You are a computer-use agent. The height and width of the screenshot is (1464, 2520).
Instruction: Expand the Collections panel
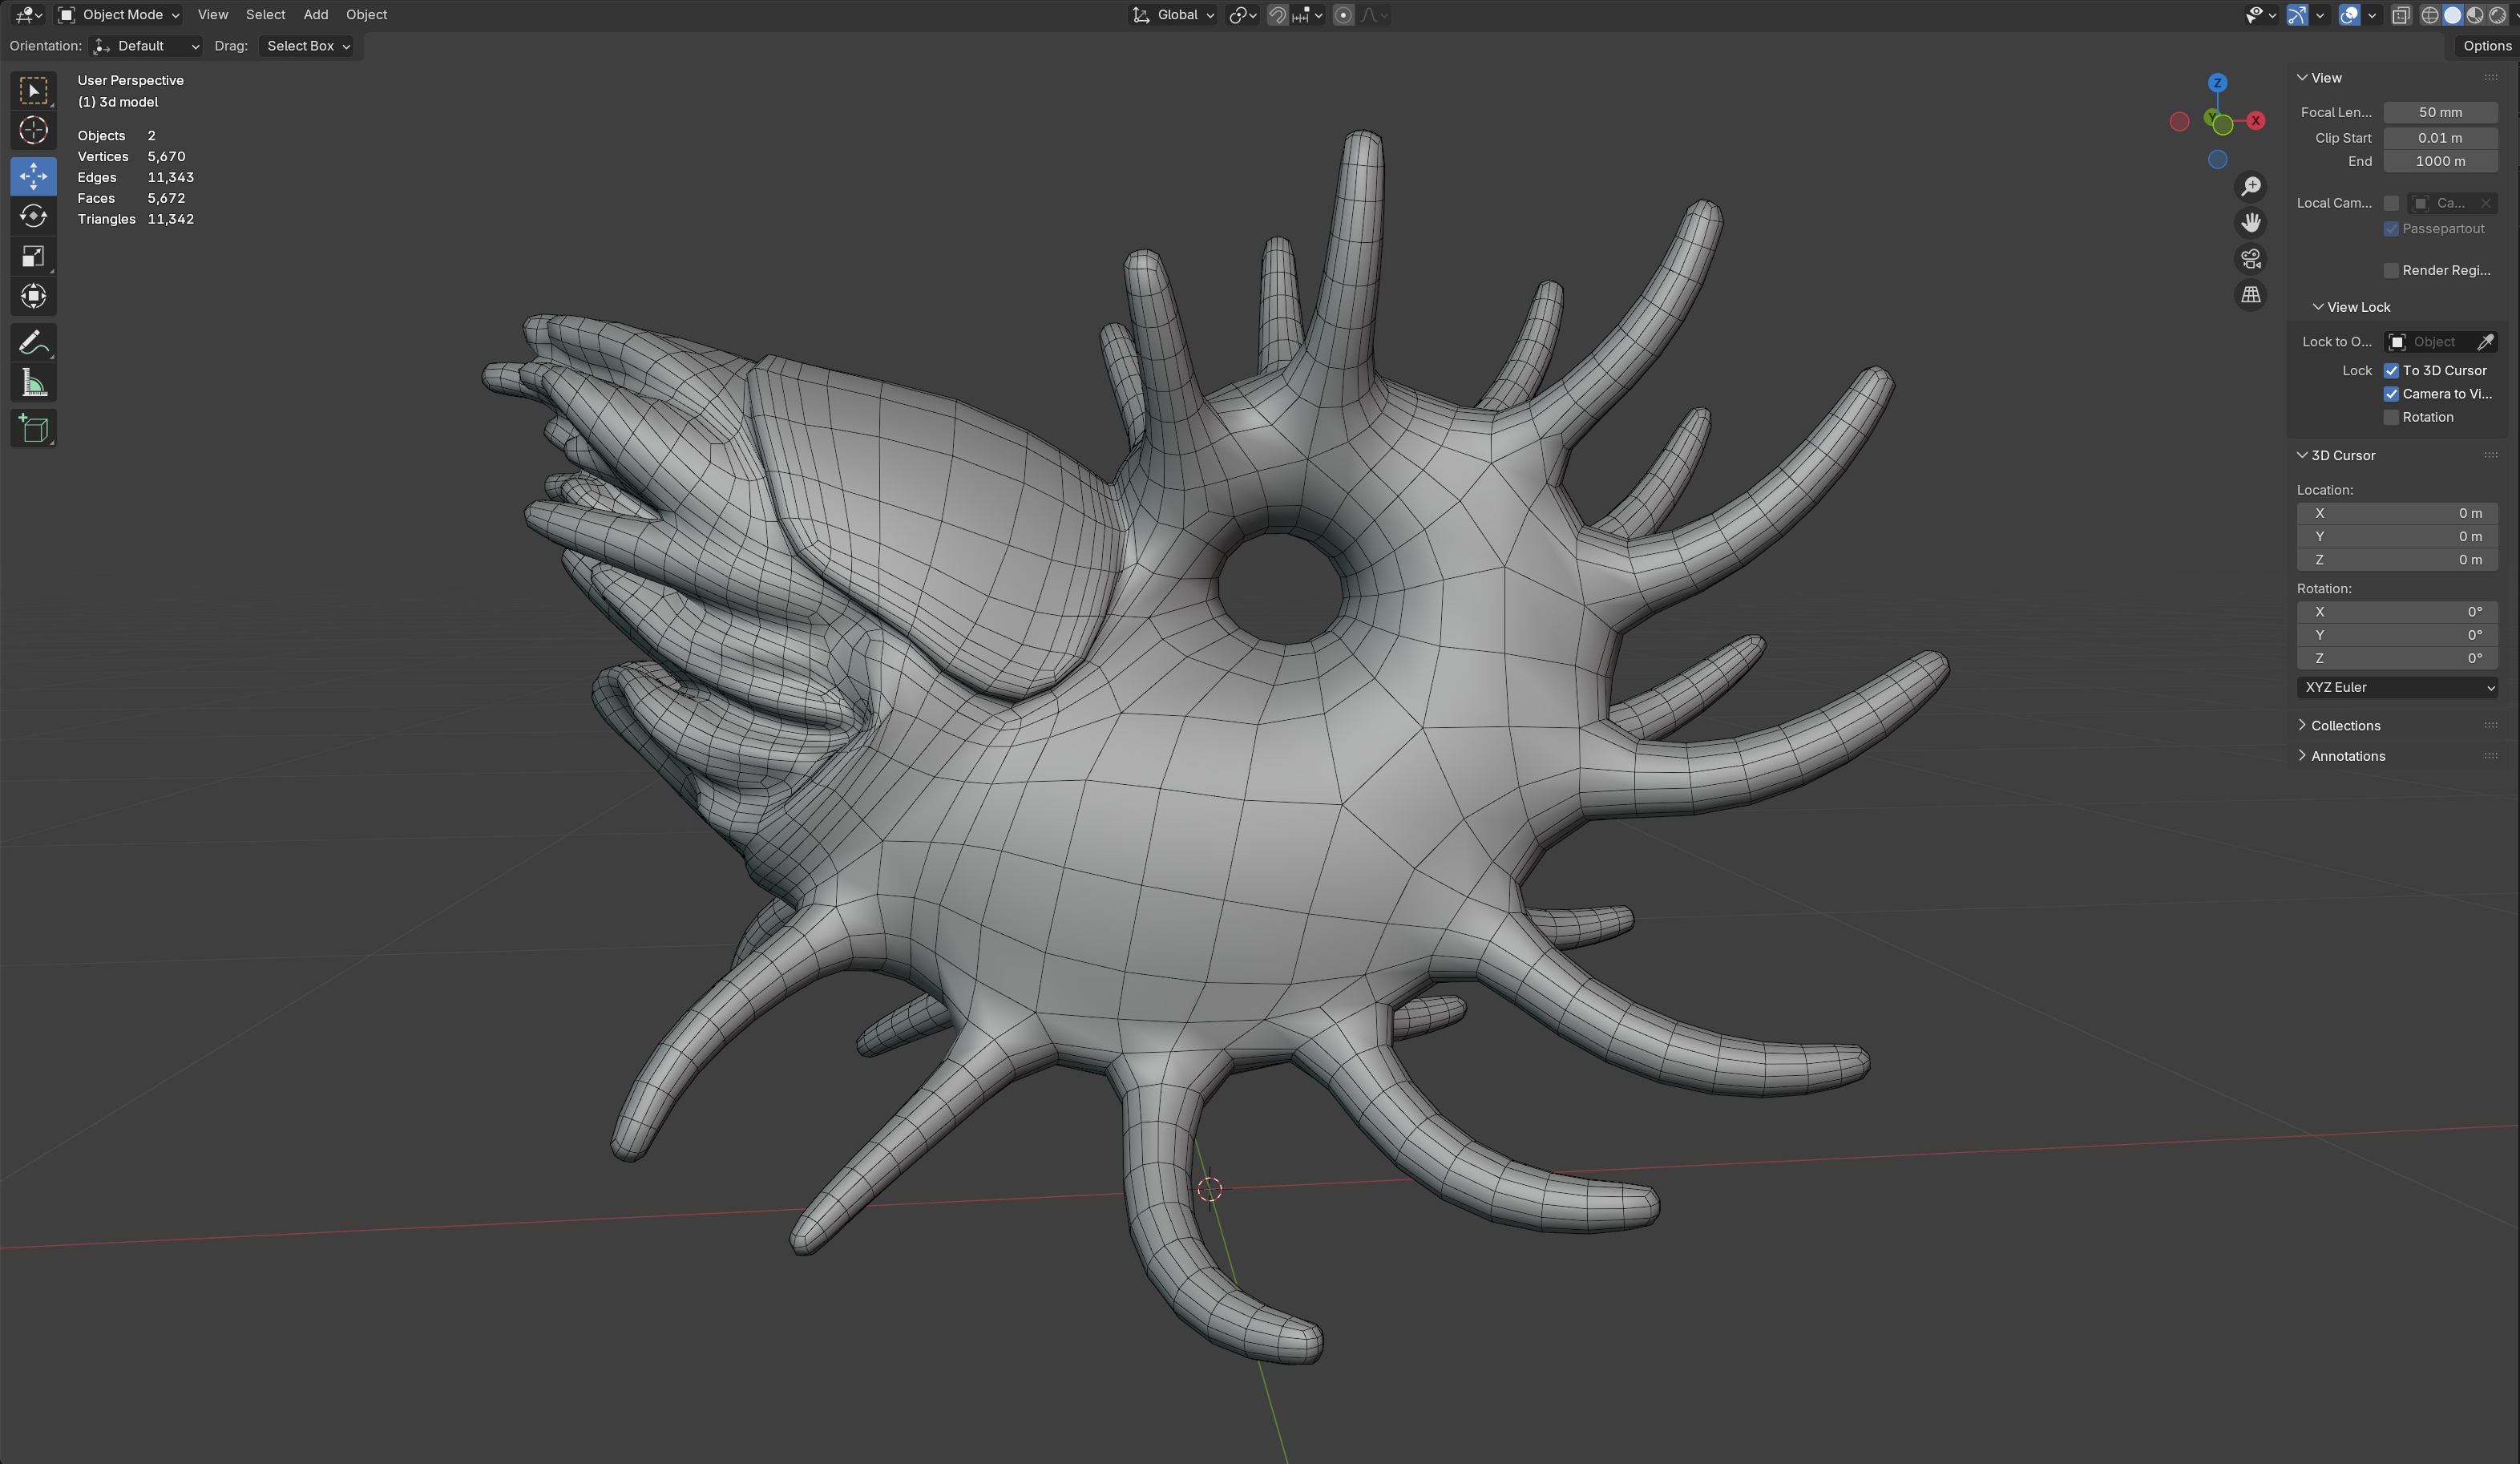2345,726
